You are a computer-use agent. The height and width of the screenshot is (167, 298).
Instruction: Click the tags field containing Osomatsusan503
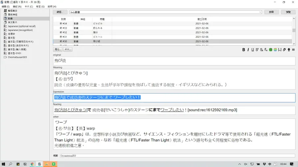click(178, 156)
